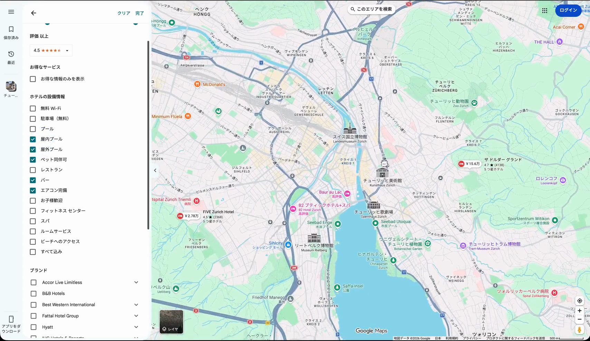Select the B2 ブティックホテル+スパ pin
The width and height of the screenshot is (590, 341).
coord(293,209)
